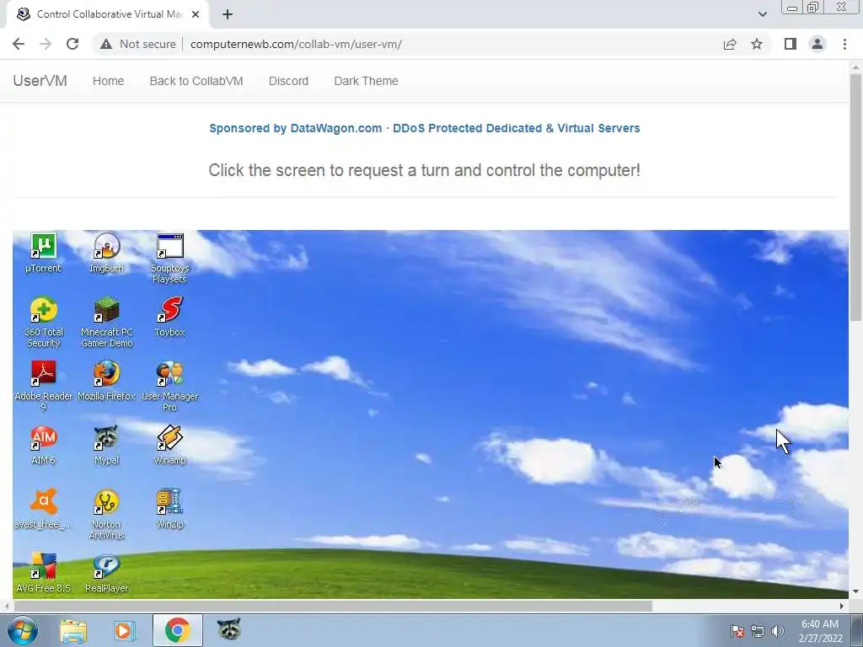863x647 pixels.
Task: Select the avast_free desktop icon
Action: tap(44, 509)
